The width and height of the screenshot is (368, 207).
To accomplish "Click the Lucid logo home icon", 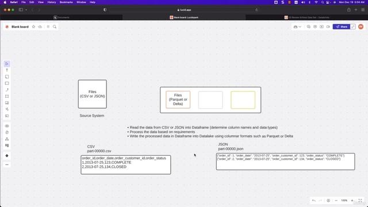I will pyautogui.click(x=7, y=27).
